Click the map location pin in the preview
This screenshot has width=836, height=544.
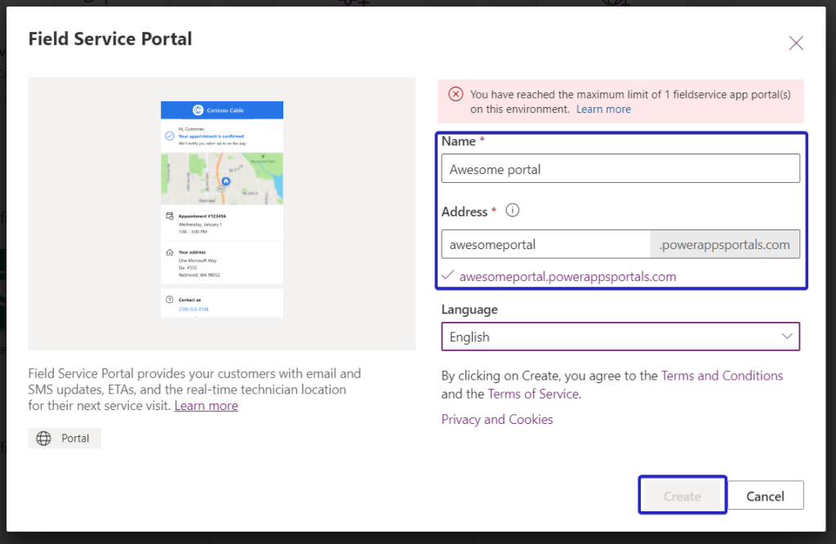pos(226,181)
